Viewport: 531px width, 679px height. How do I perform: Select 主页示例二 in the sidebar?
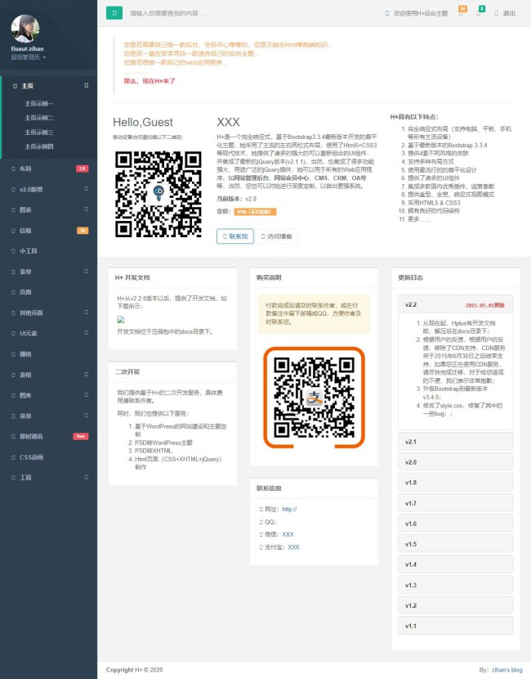click(39, 118)
